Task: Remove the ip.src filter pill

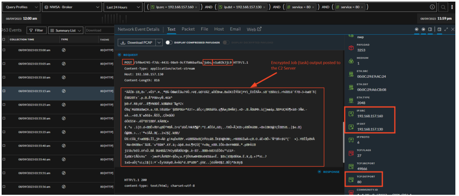Action: 196,7
